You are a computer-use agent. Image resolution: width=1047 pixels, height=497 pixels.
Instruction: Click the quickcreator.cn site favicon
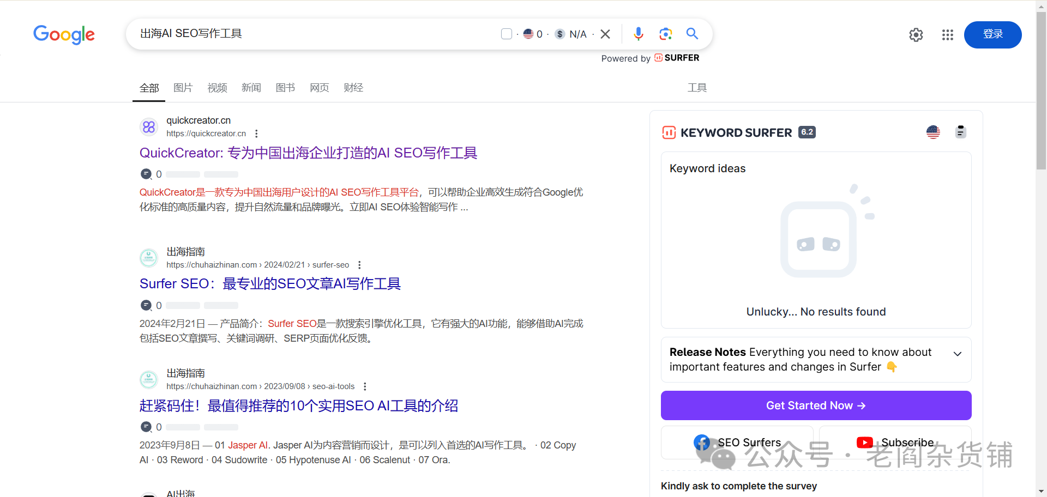pos(149,127)
